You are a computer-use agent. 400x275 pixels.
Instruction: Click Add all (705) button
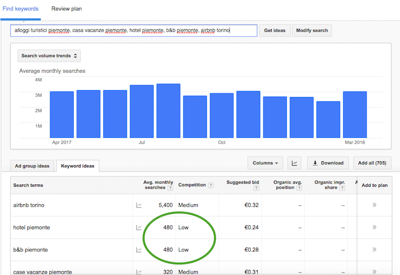(372, 163)
